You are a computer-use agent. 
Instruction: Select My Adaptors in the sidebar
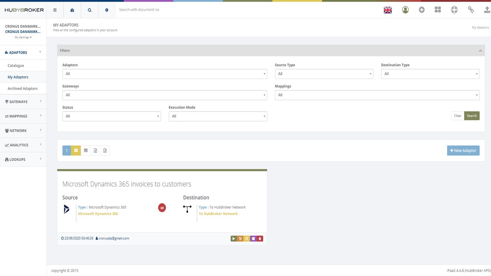(x=18, y=77)
